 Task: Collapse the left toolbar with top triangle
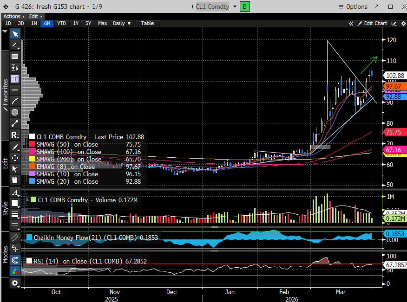(x=5, y=31)
